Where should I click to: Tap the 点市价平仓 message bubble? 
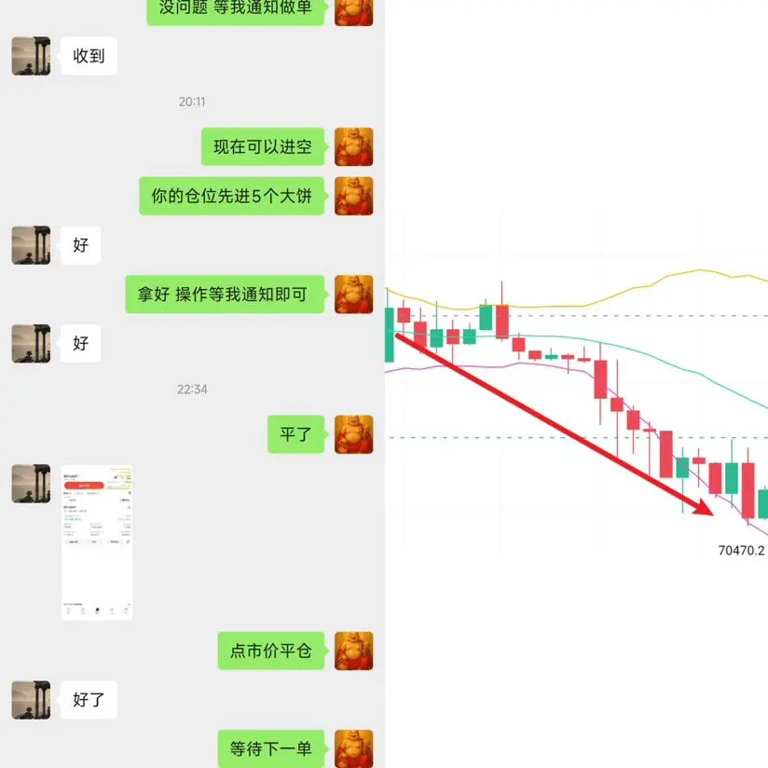272,651
